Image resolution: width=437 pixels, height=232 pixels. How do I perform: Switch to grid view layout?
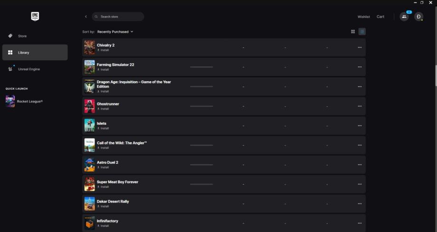point(353,32)
